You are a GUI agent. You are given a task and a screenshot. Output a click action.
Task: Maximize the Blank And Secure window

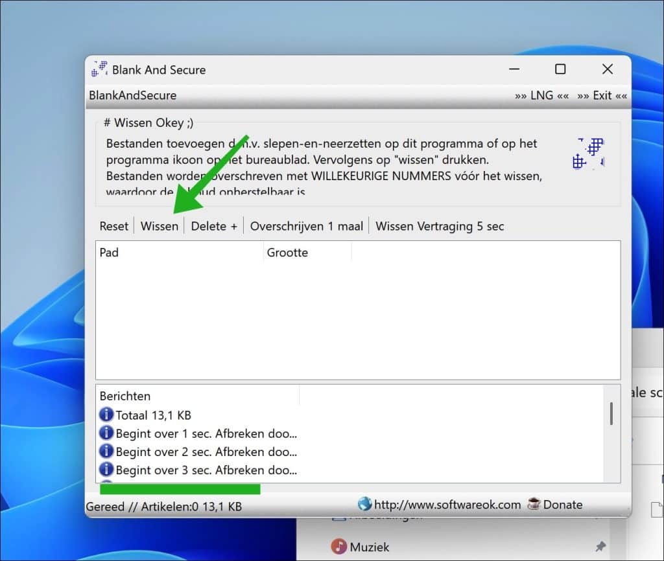(x=560, y=69)
